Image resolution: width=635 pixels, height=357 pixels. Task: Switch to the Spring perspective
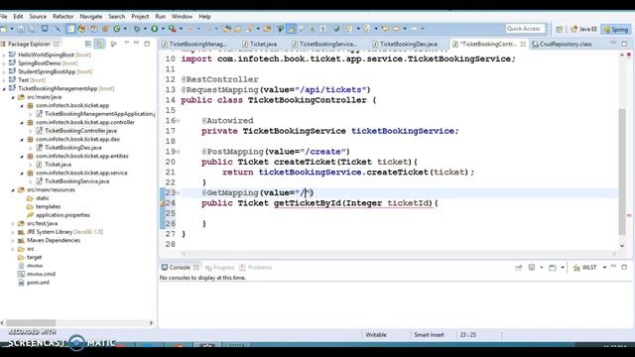[x=615, y=29]
